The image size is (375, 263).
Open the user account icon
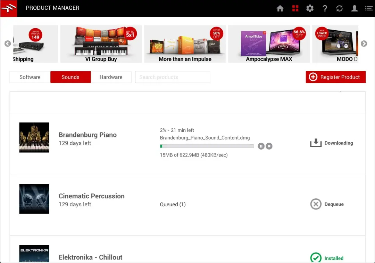click(x=355, y=8)
